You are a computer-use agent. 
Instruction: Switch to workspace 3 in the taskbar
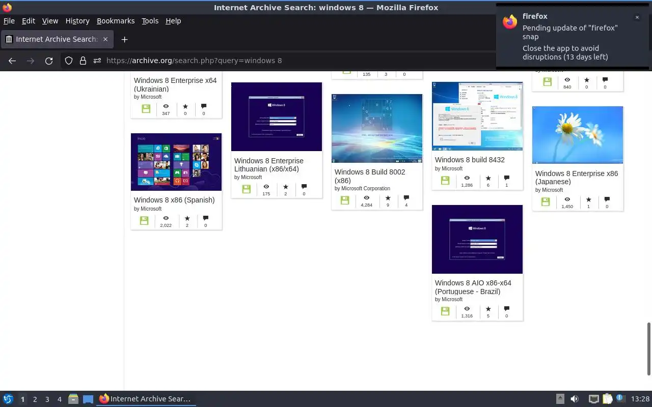[x=47, y=399]
